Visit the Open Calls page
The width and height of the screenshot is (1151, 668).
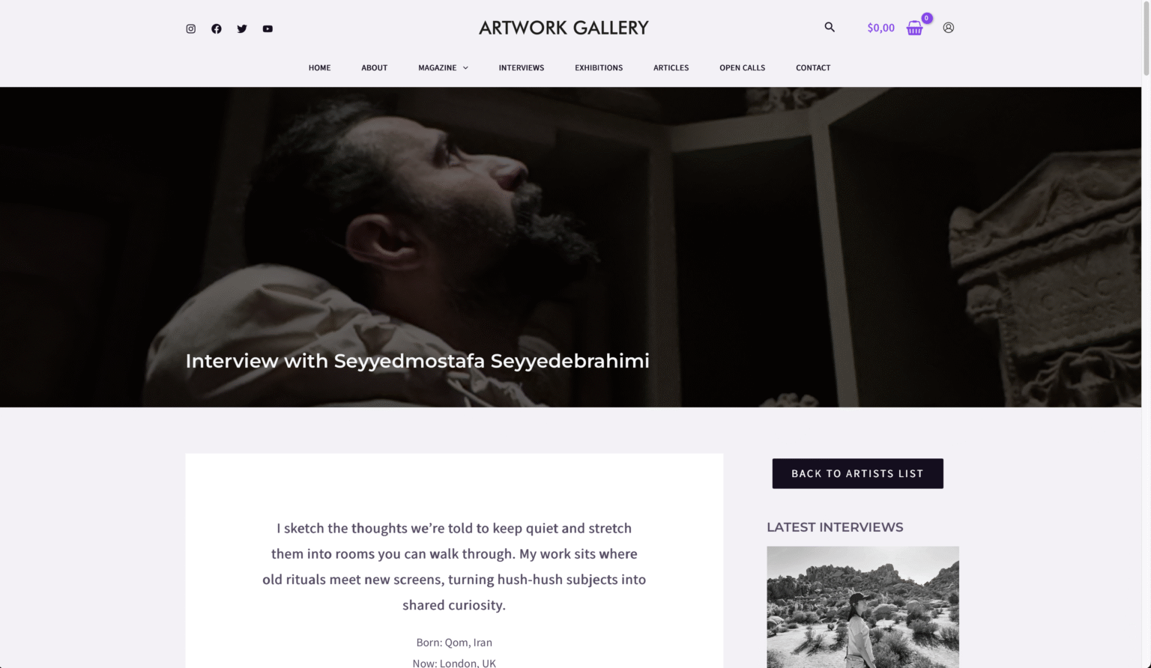point(743,67)
